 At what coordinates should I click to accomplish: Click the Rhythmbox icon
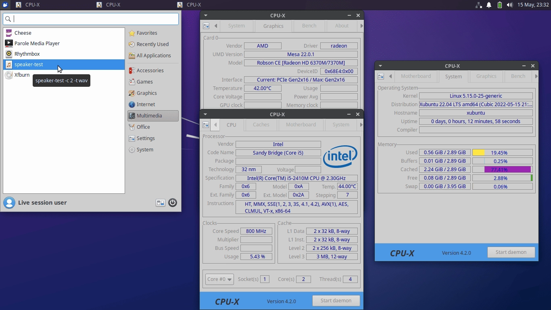pos(9,54)
